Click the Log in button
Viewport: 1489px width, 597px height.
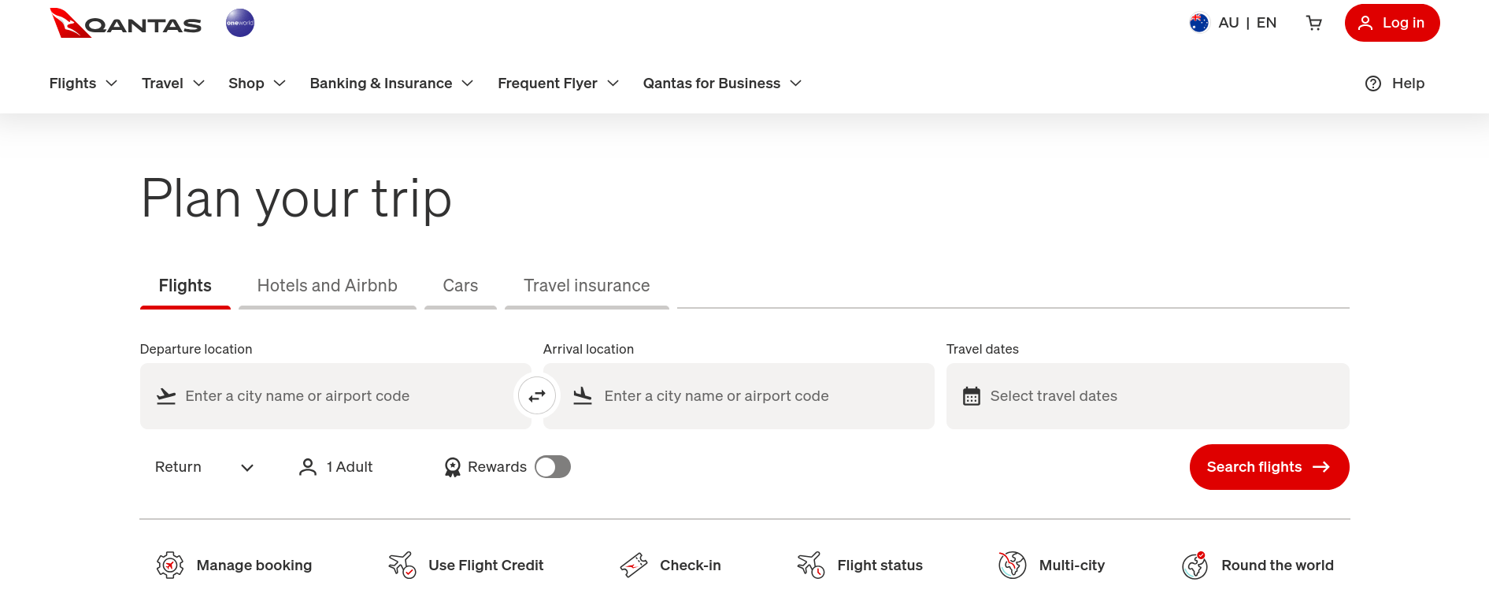tap(1391, 23)
